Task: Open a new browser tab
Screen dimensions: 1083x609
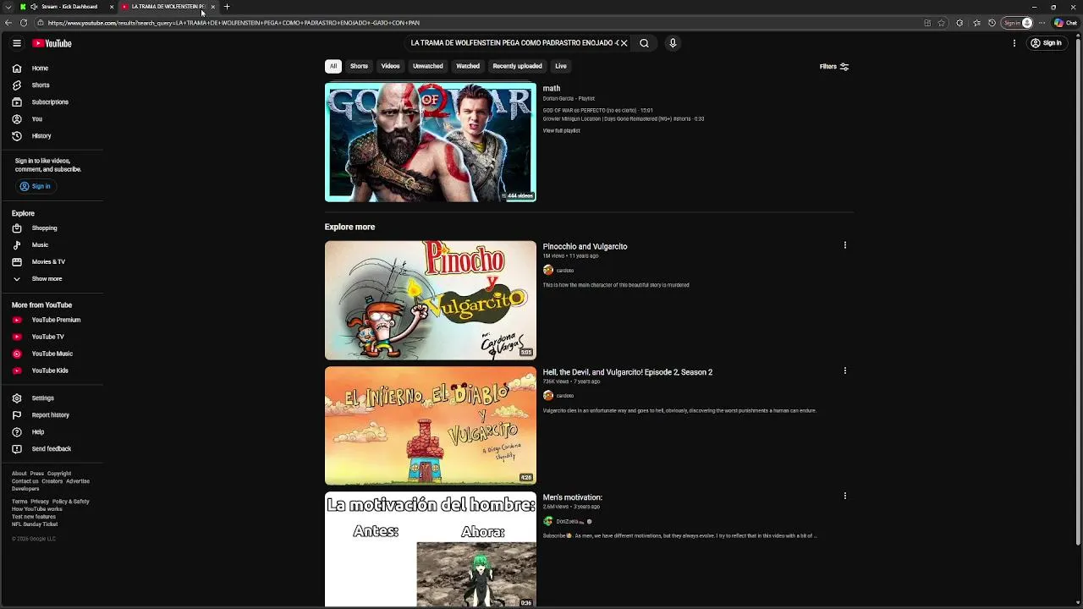Action: pos(227,7)
